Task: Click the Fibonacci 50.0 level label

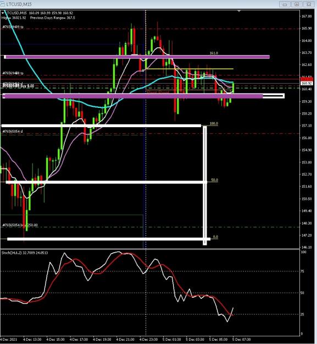Action: tap(215, 180)
